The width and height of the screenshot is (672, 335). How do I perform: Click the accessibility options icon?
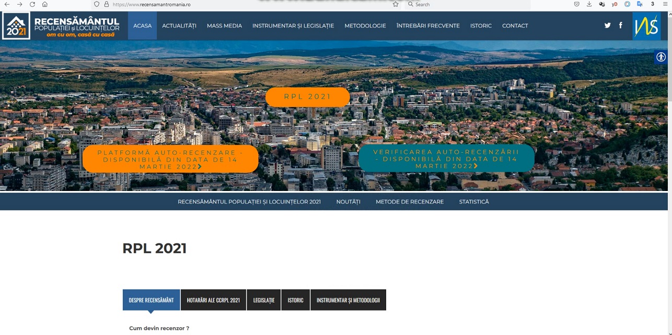coord(661,57)
